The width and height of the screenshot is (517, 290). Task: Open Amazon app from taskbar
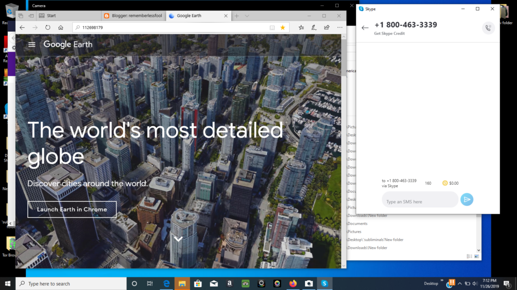point(230,283)
